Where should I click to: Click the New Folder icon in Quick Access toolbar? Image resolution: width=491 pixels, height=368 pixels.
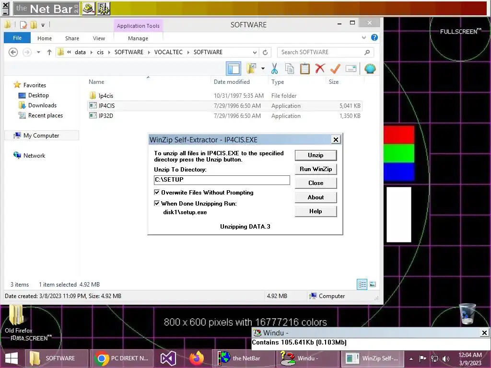pyautogui.click(x=34, y=25)
